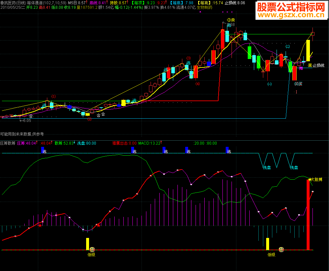Viewport: 329px width, 271px height.
Task: Click the smiley face near second 低吸 bar
Action: point(281,249)
